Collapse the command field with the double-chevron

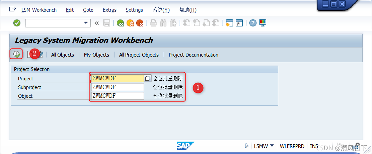click(x=96, y=23)
